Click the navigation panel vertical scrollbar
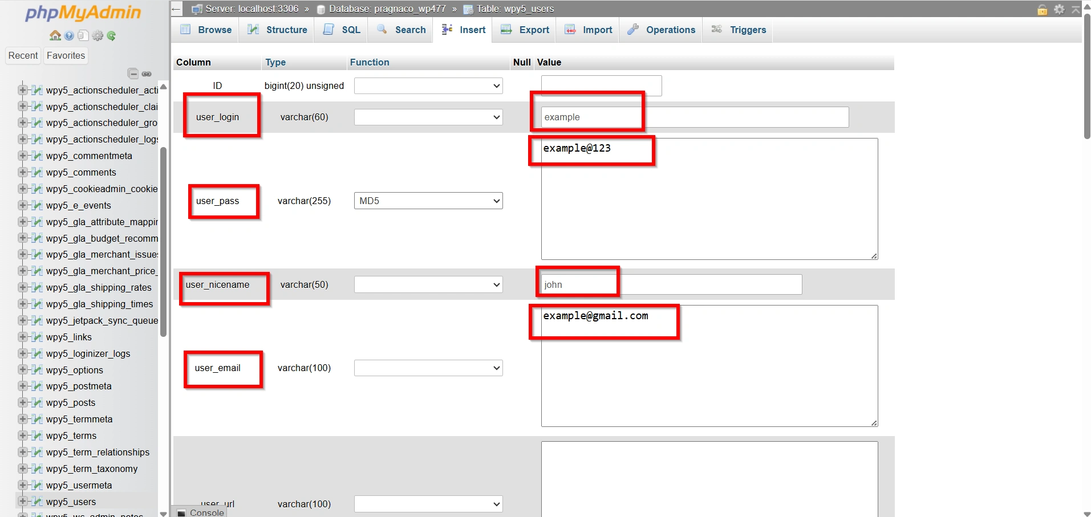The height and width of the screenshot is (517, 1091). click(163, 242)
